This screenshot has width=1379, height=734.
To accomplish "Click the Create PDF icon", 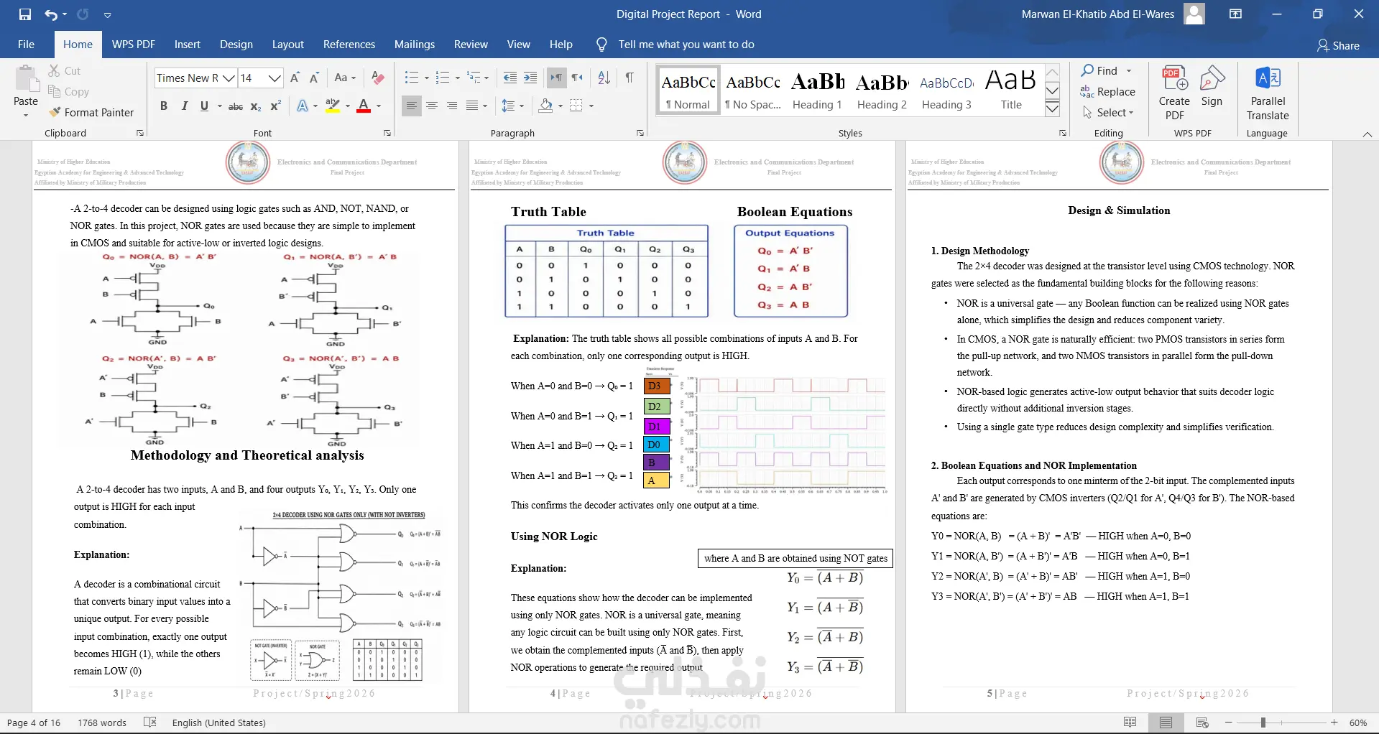I will (x=1174, y=93).
